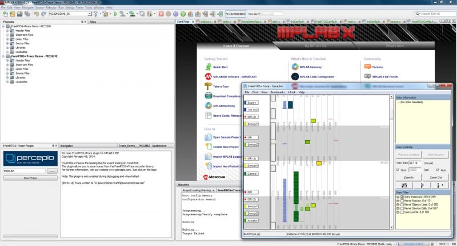Click the Zoom In button
Viewport: 457px width, 246px height.
pos(408,177)
